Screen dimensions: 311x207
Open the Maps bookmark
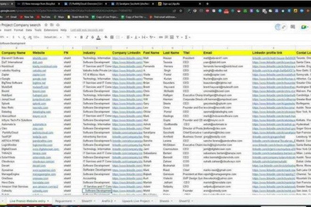(59, 17)
